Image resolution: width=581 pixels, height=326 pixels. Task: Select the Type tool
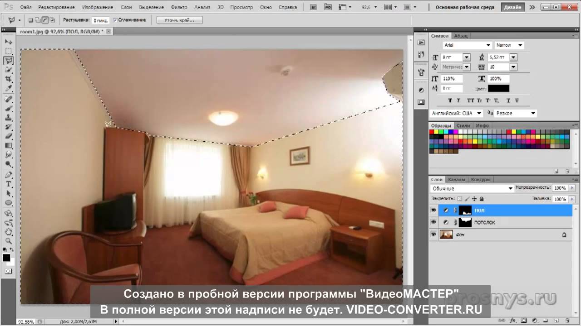point(9,184)
